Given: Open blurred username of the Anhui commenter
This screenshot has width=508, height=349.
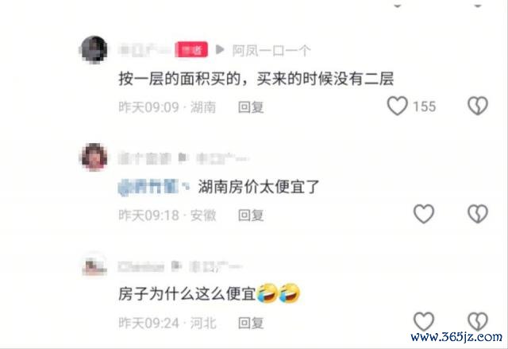Looking at the screenshot, I should pos(144,158).
